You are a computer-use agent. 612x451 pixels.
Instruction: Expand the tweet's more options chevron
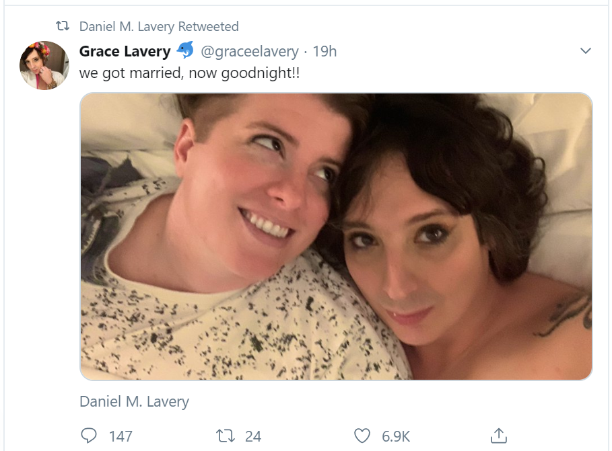click(x=585, y=51)
